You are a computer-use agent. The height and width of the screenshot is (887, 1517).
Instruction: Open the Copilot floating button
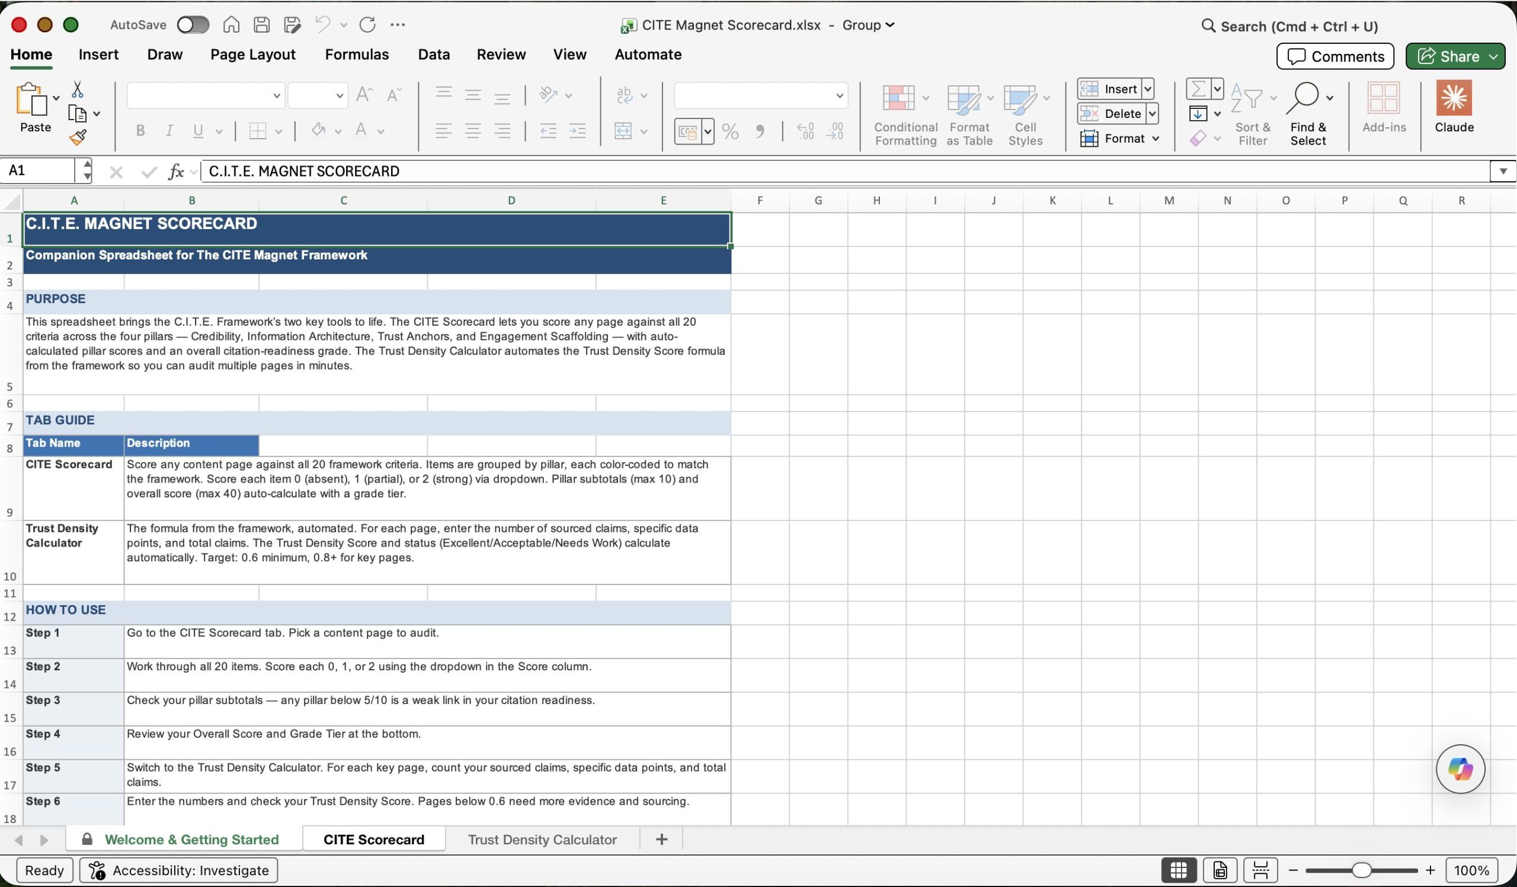1460,769
